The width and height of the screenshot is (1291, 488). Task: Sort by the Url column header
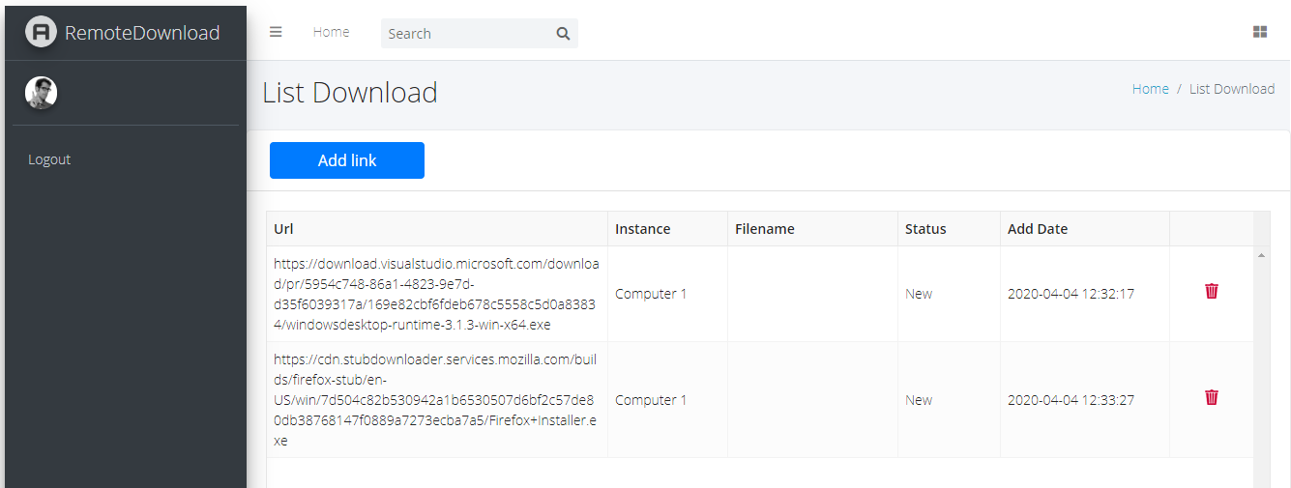click(283, 229)
